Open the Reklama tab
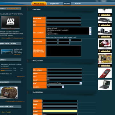Image resolution: width=115 pixels, height=115 pixels. point(67,4)
